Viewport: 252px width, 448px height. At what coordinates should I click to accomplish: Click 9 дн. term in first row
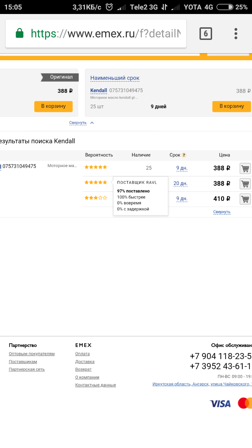point(182,168)
